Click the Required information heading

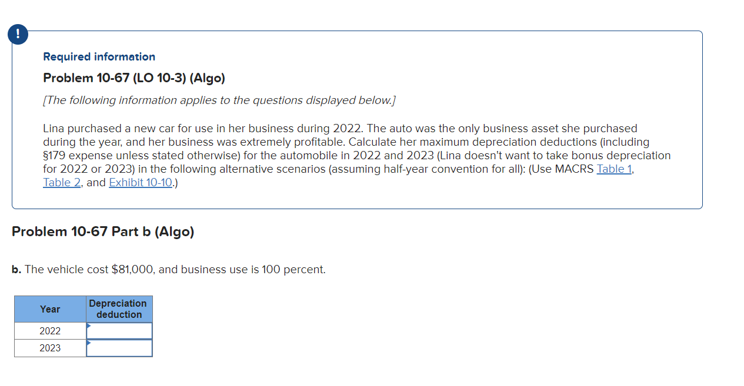99,57
